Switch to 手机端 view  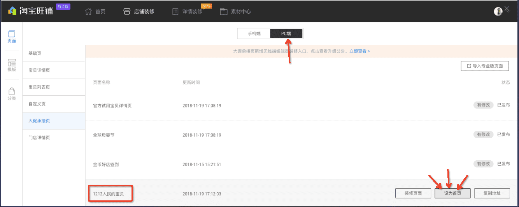pos(254,34)
